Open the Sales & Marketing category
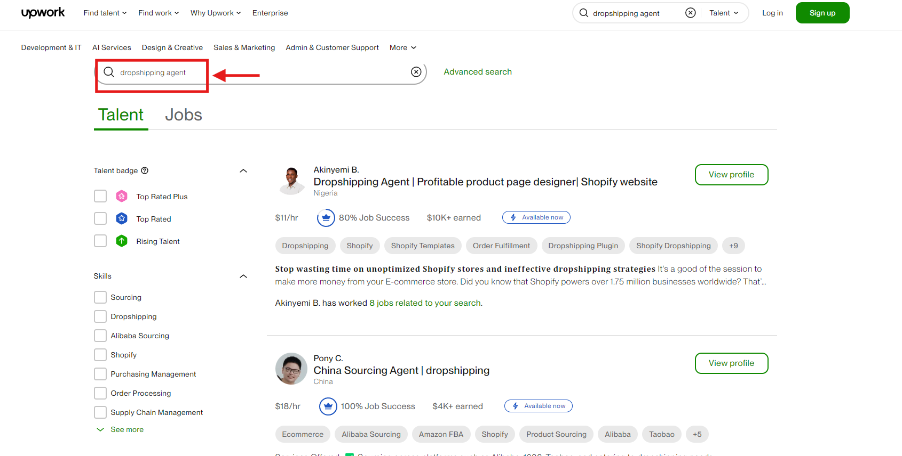The image size is (902, 456). 244,47
